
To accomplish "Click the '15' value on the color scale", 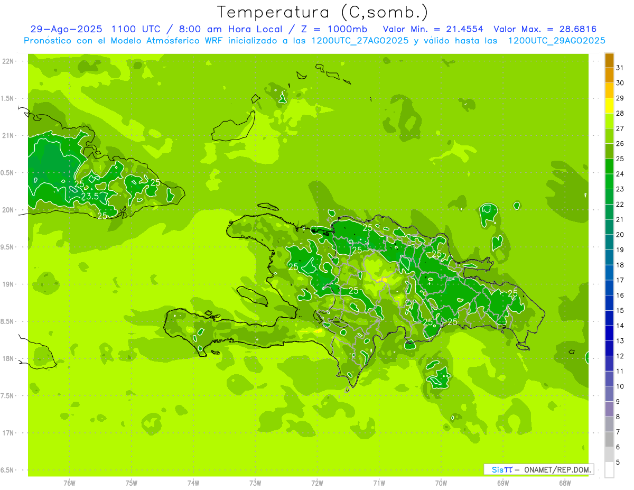I will 620,311.
